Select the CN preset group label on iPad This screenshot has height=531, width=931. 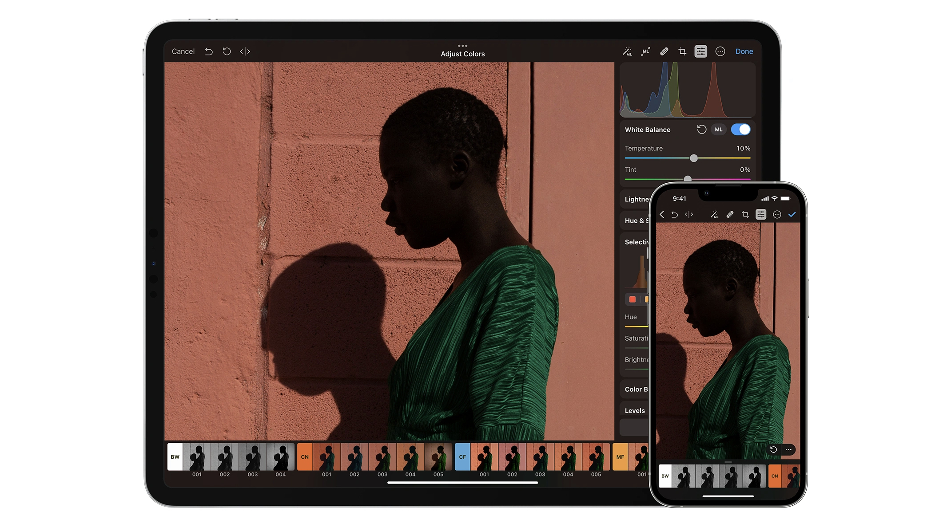(305, 457)
